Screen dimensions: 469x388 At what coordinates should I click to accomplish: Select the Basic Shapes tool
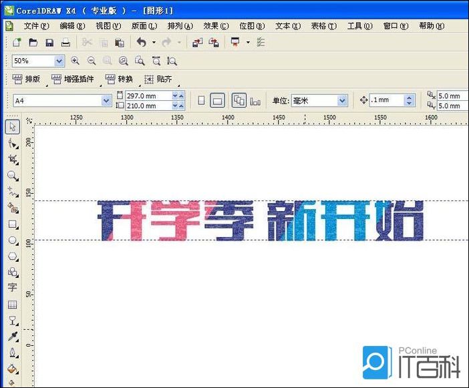pyautogui.click(x=12, y=272)
